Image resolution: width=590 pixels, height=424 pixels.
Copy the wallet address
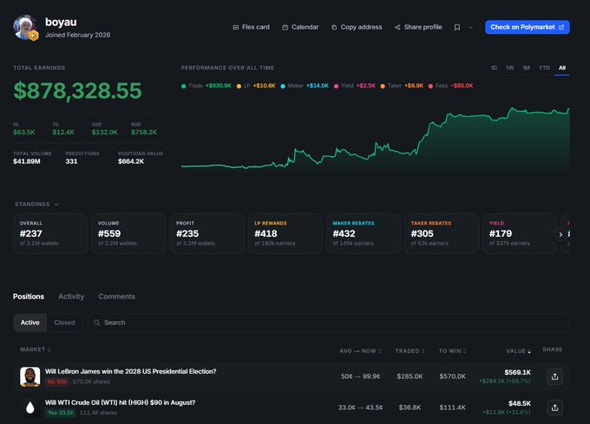pyautogui.click(x=357, y=27)
